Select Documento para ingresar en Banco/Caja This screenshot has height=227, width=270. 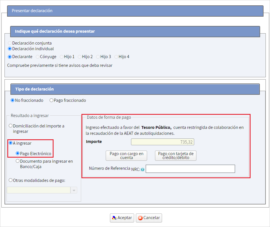pos(17,161)
